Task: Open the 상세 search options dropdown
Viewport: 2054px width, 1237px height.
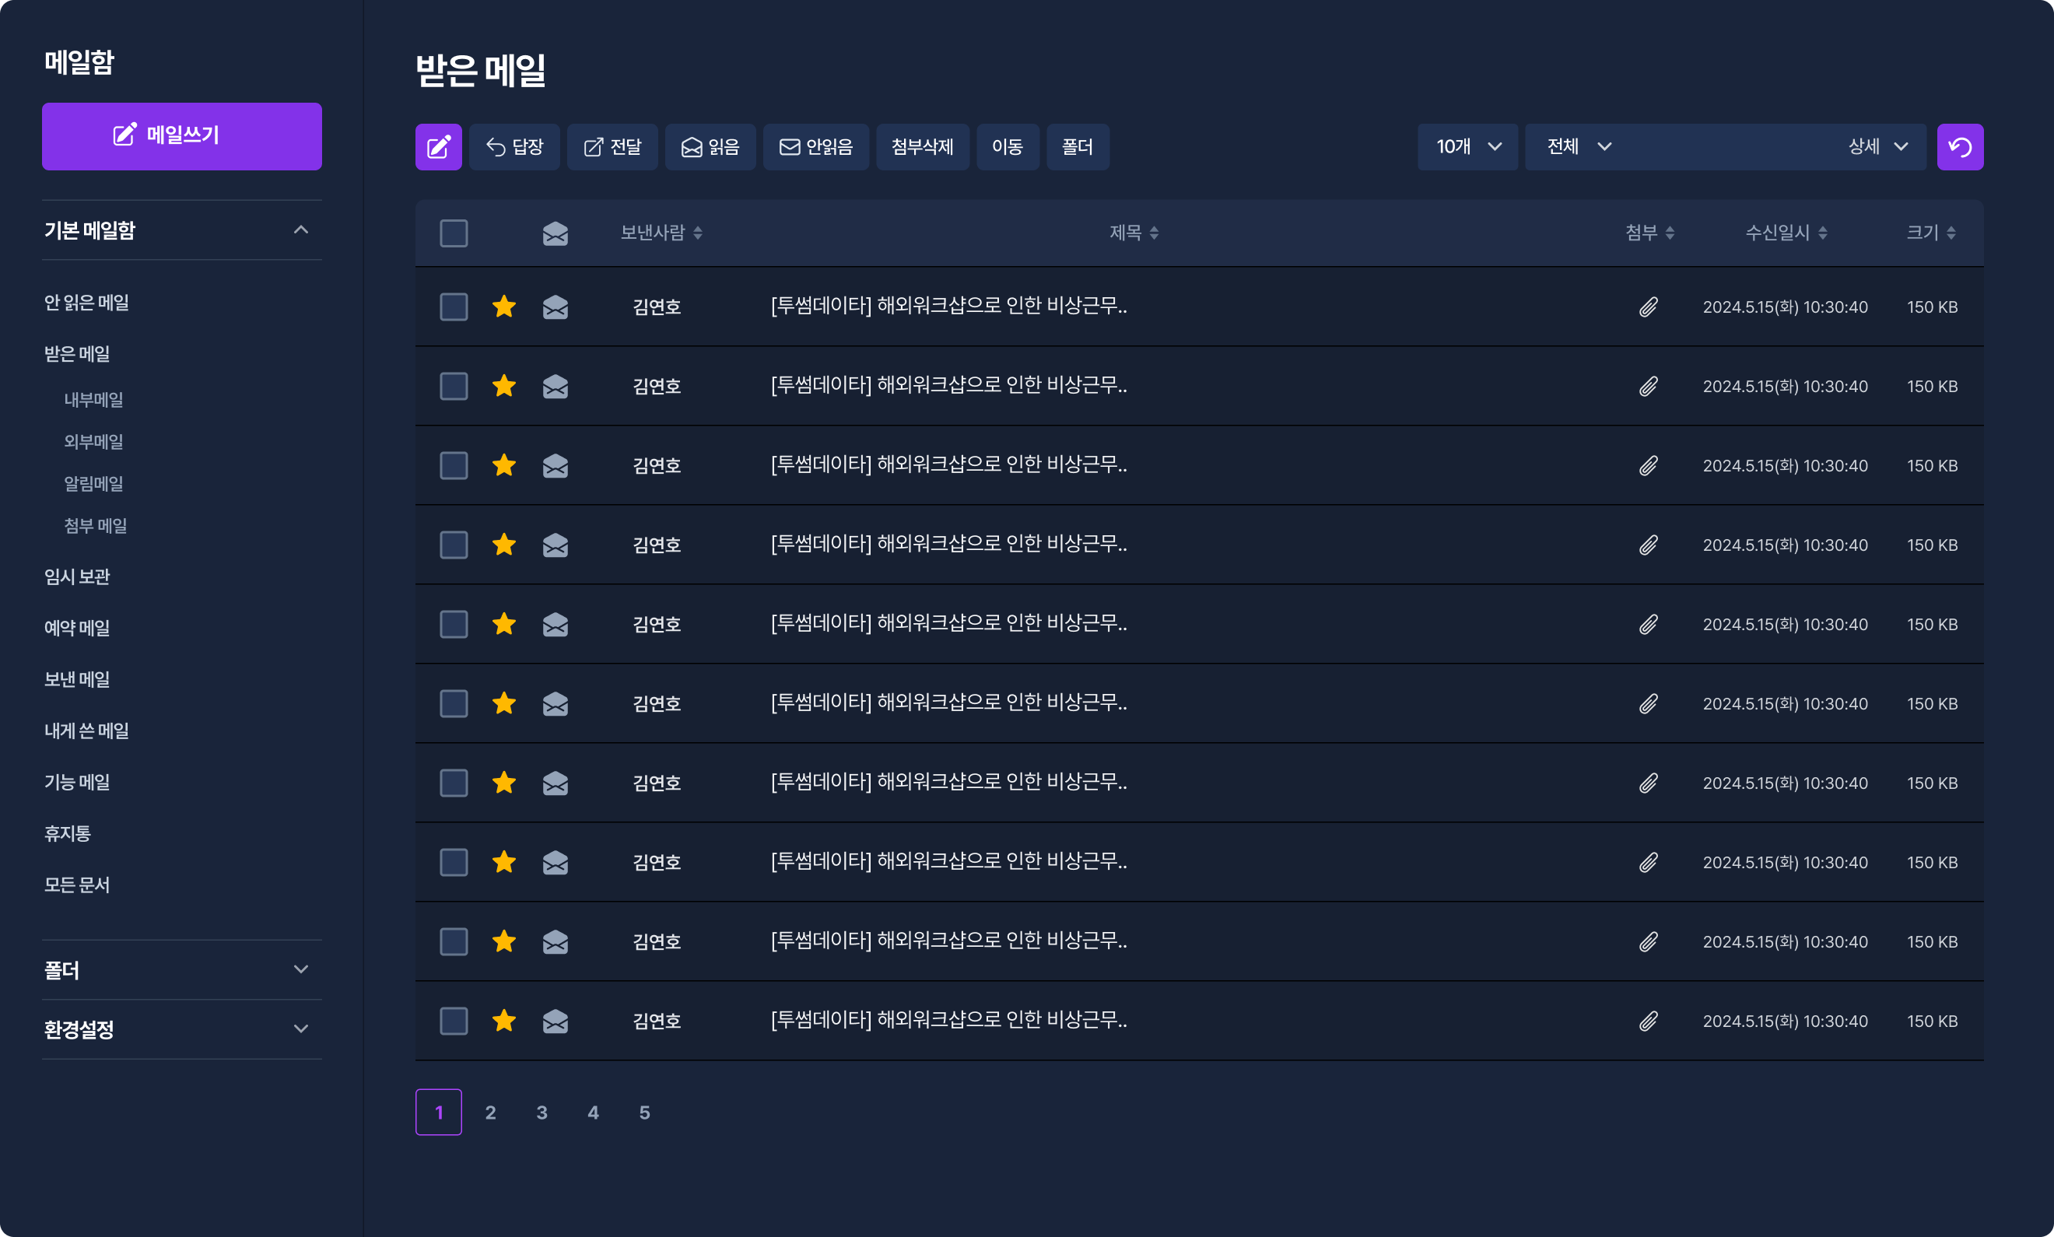Action: [x=1878, y=147]
